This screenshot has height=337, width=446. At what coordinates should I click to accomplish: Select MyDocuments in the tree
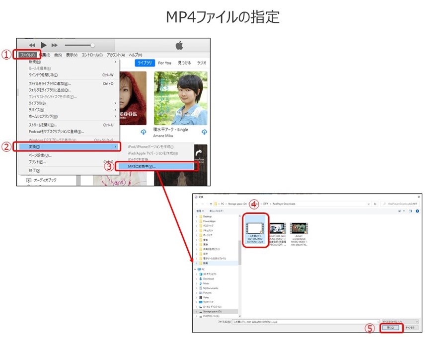coord(211,288)
